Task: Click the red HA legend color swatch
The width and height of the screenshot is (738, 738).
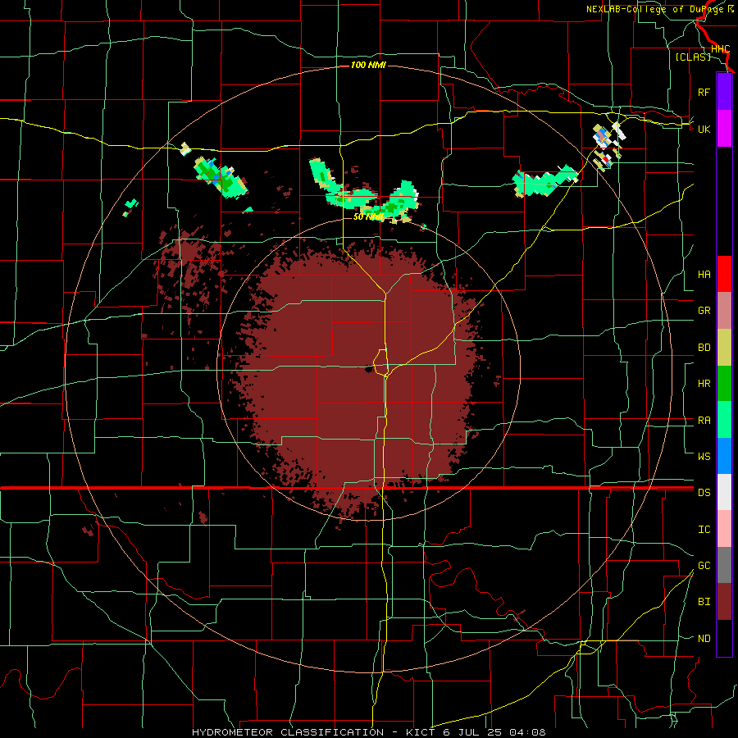Action: [x=724, y=274]
